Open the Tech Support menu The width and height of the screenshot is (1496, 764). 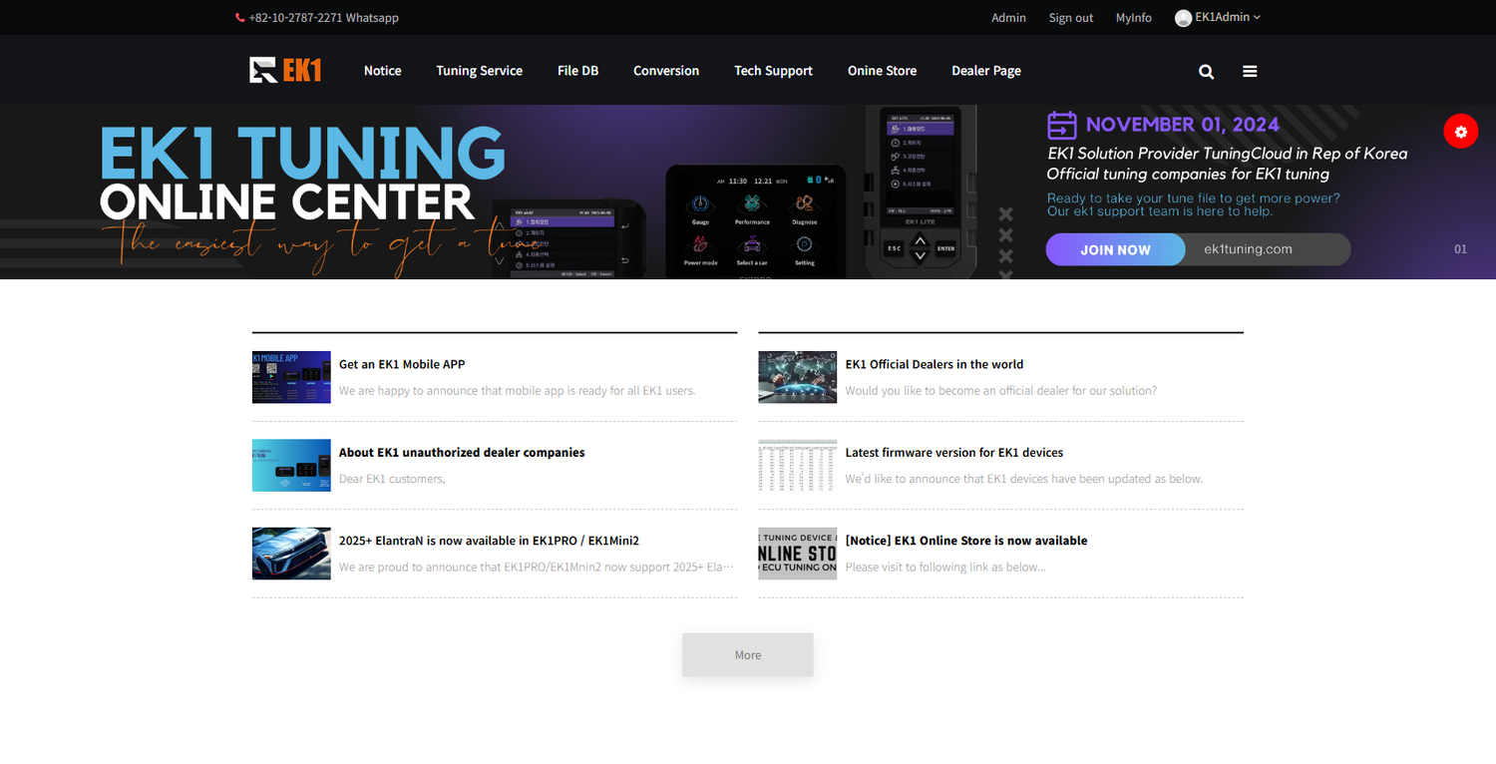coord(773,71)
